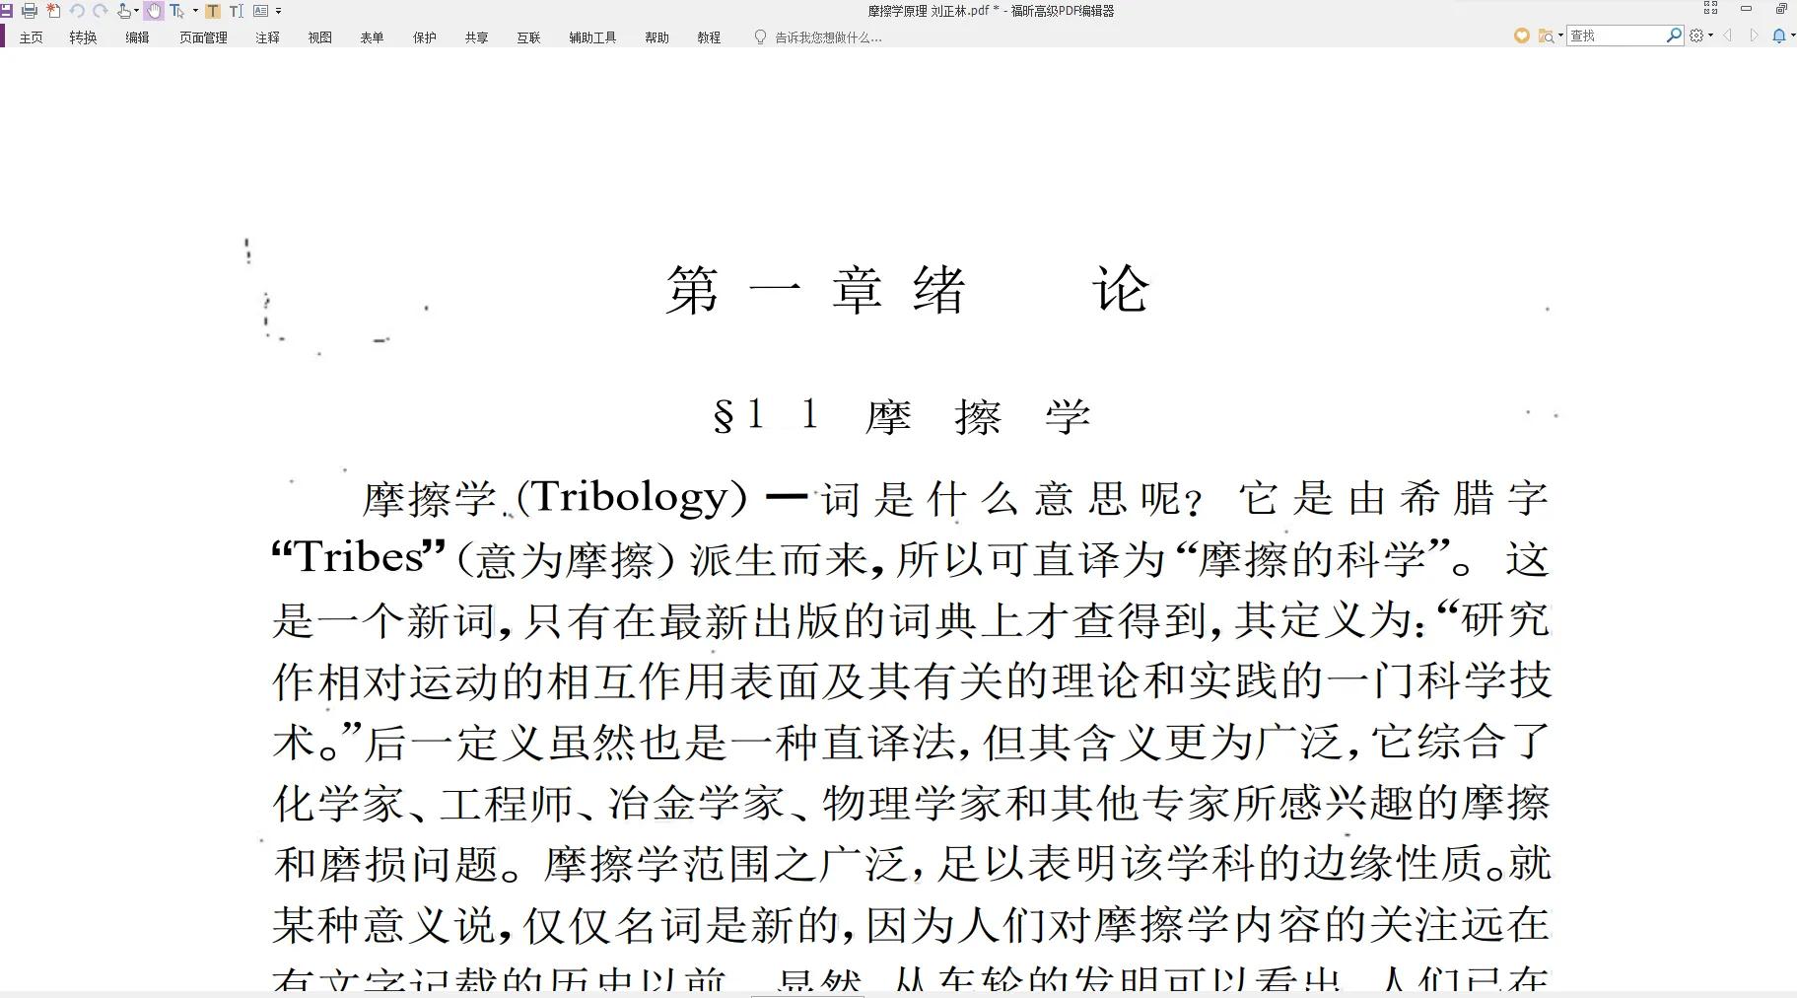This screenshot has width=1797, height=998.
Task: Click the text box tool icon
Action: [x=260, y=11]
